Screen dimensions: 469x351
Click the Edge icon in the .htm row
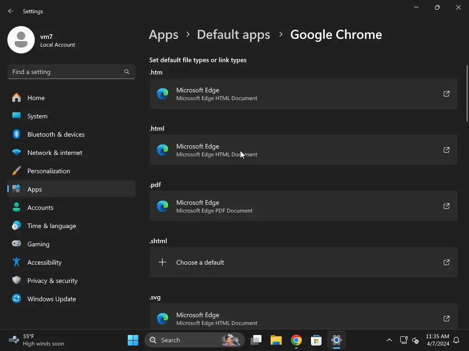[163, 94]
